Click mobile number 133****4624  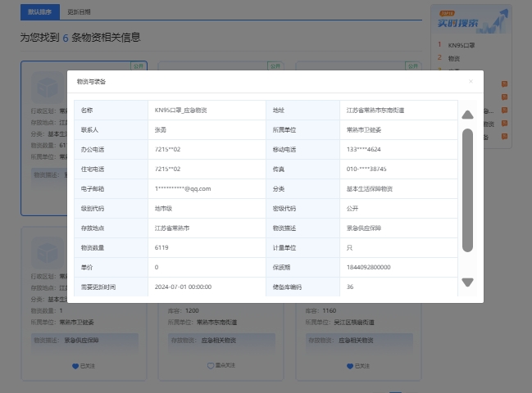364,149
